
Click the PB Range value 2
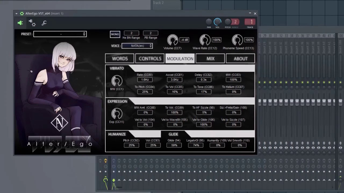(150, 33)
